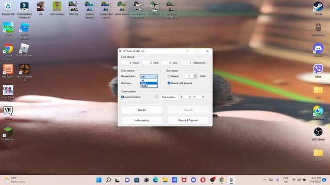Image resolution: width=330 pixels, height=185 pixels.
Task: Open OBS Studio desktop shortcut
Action: [318, 134]
